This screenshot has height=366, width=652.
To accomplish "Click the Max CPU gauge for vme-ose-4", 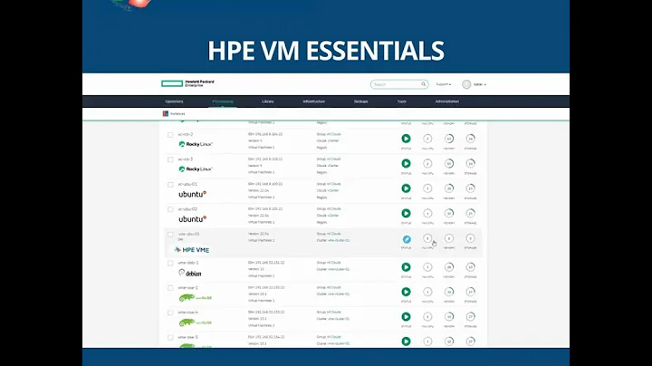I will [427, 316].
